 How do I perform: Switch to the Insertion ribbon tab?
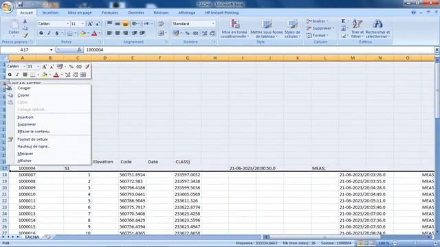click(50, 12)
